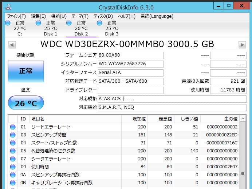The width and height of the screenshot is (252, 189).
Task: Click the Disk 2 blue status orb
Action: [x=69, y=23]
